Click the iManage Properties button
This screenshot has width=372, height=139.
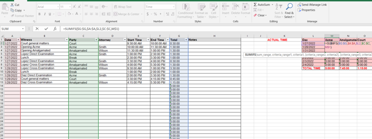point(306,10)
